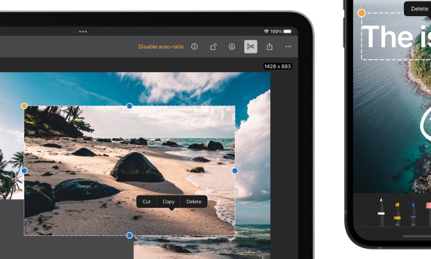This screenshot has width=431, height=259.
Task: Open the three-dot multitasking control at top
Action: pos(83,32)
